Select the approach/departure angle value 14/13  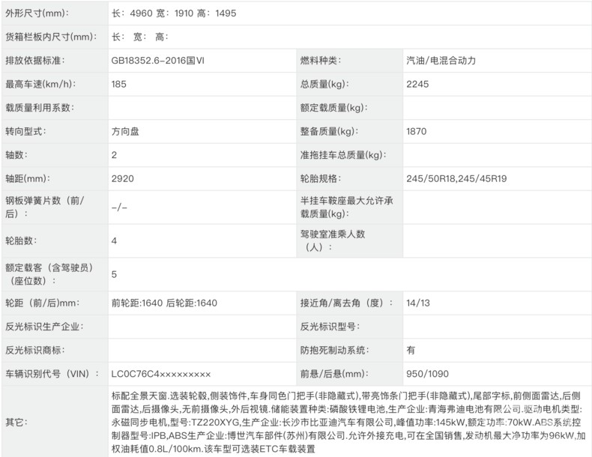click(x=418, y=303)
